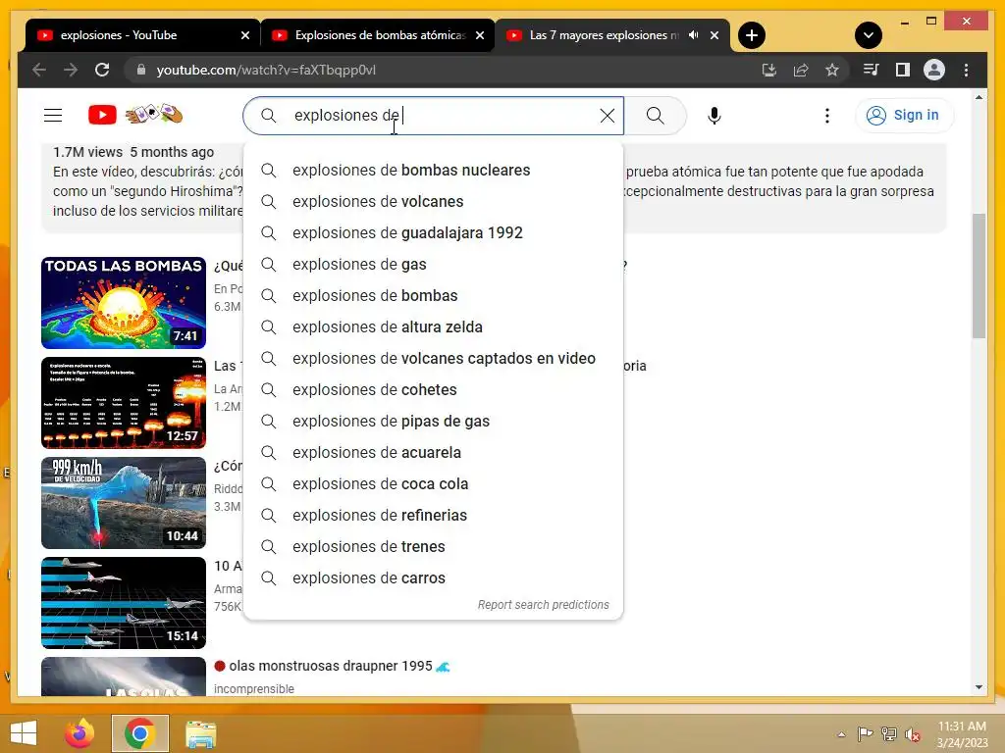Image resolution: width=1005 pixels, height=753 pixels.
Task: Clear the search box with the X icon
Action: click(607, 116)
